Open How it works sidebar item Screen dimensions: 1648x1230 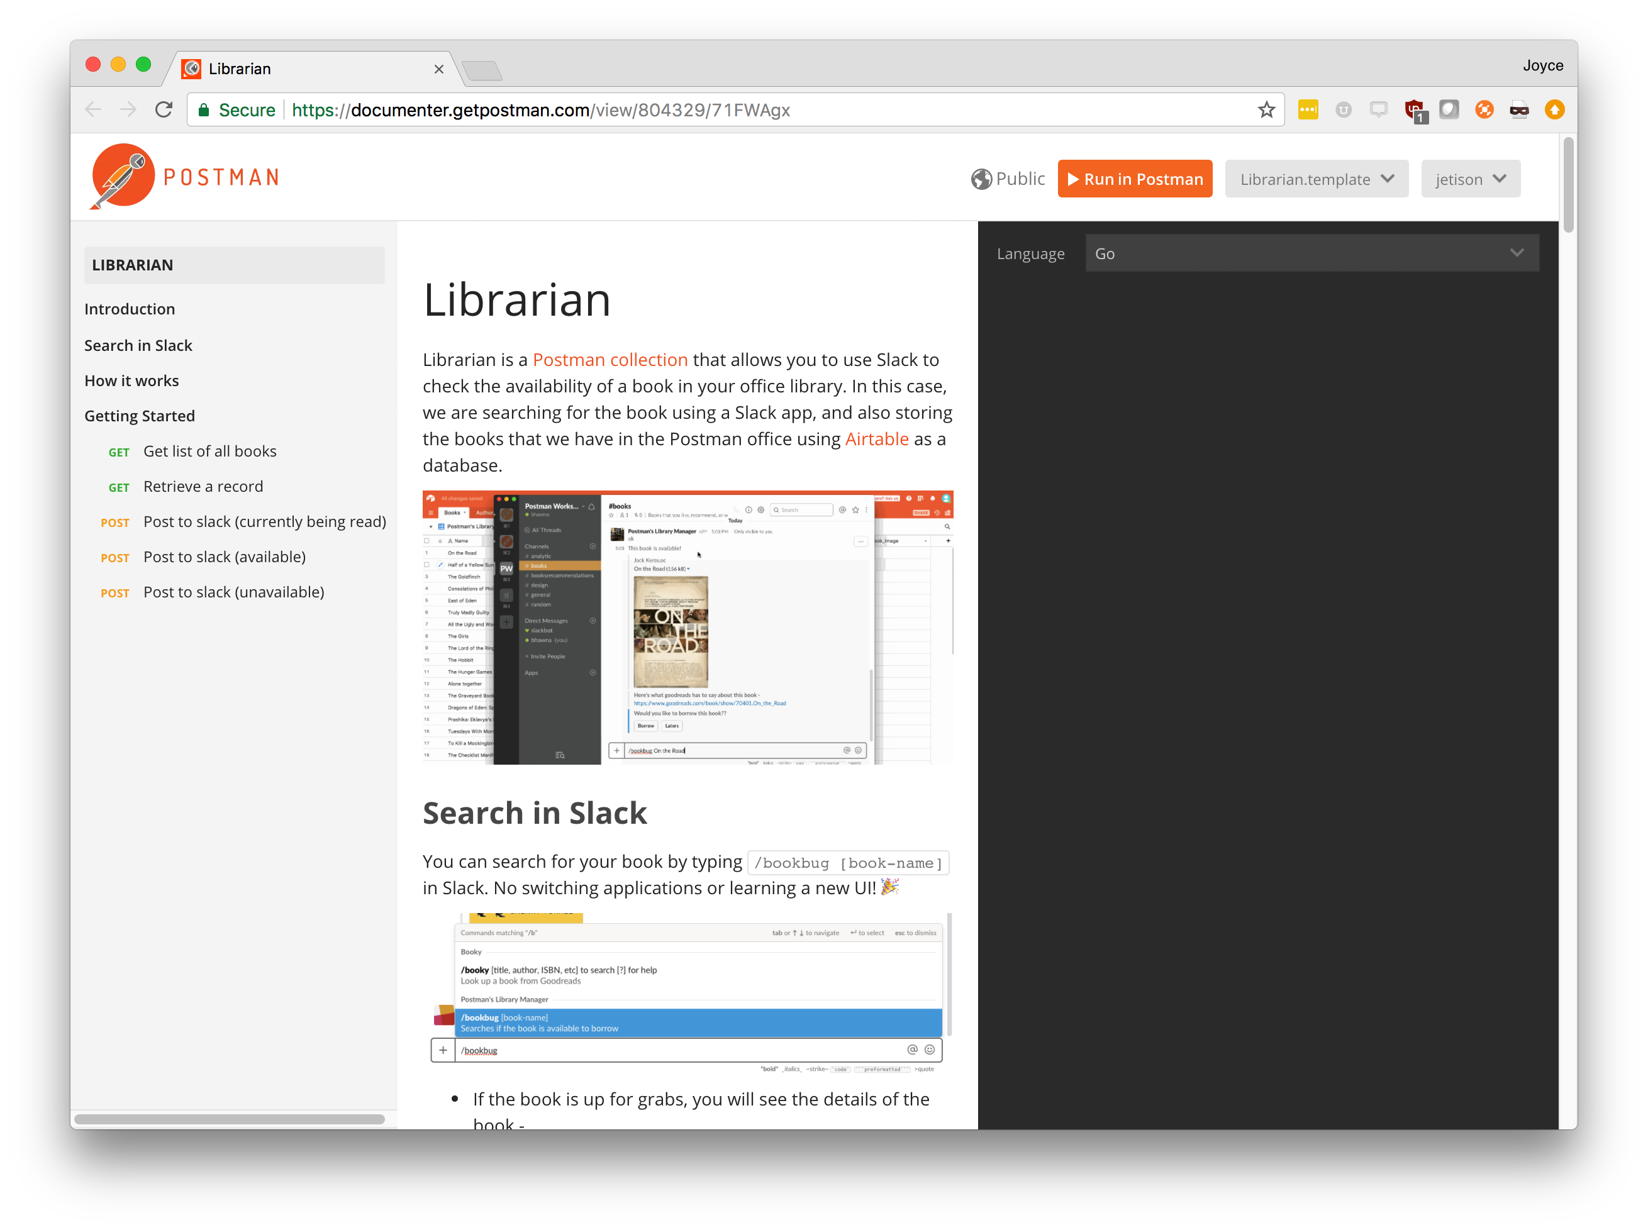pyautogui.click(x=131, y=380)
